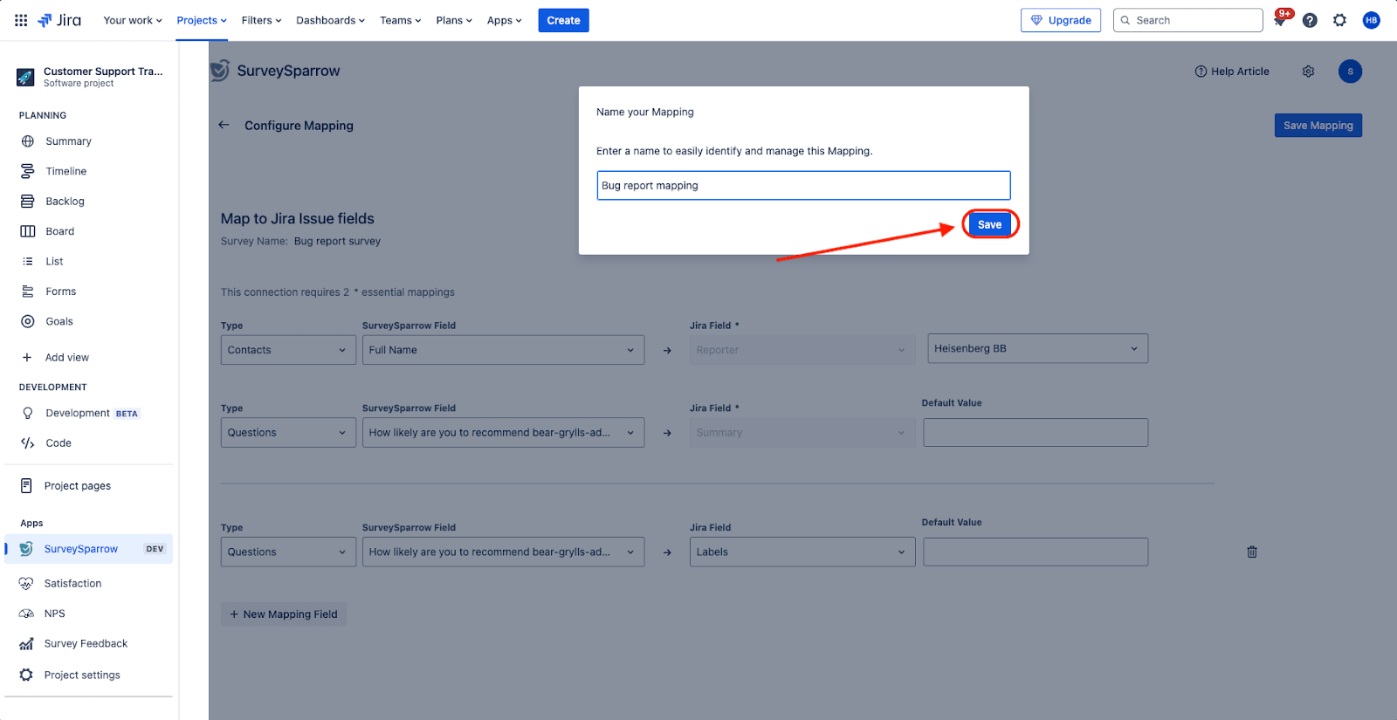The height and width of the screenshot is (720, 1397).
Task: Click the Save Mapping button
Action: [x=1318, y=126]
